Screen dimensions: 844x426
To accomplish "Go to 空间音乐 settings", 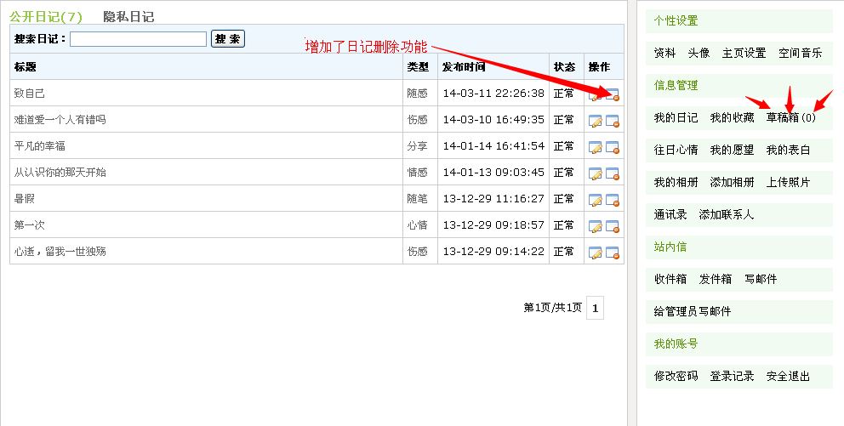I will (x=800, y=53).
